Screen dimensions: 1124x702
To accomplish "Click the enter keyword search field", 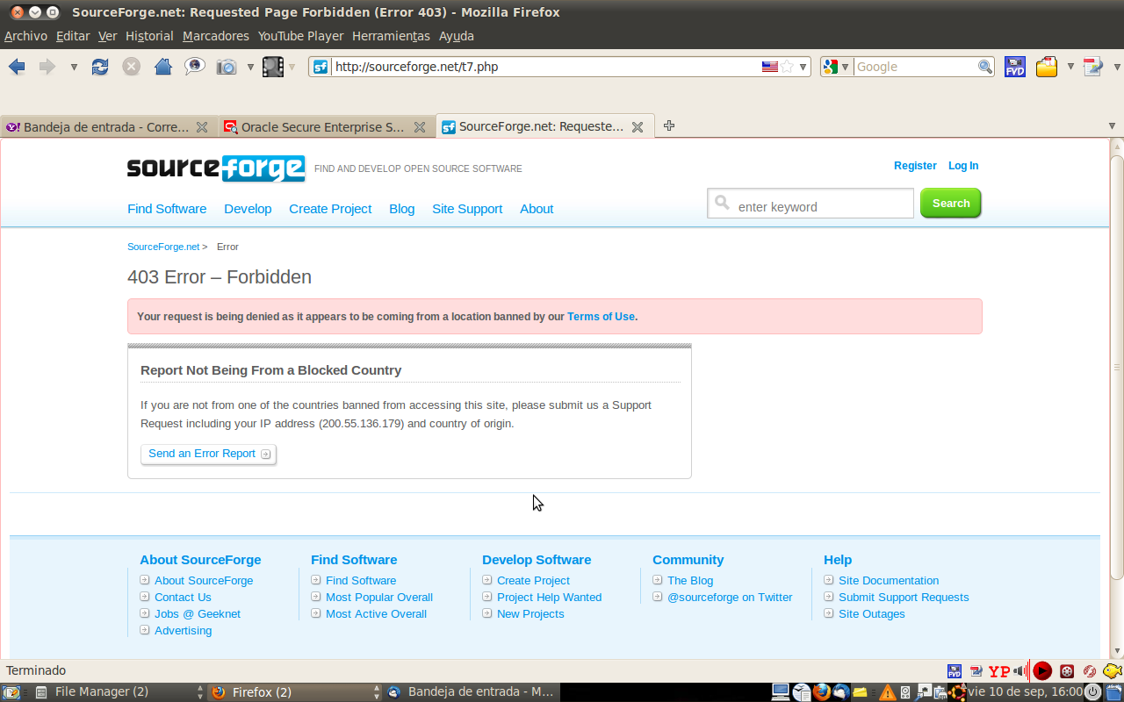I will coord(822,207).
